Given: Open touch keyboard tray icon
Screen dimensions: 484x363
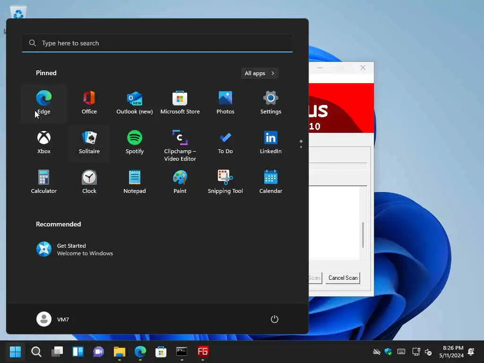Looking at the screenshot, I should (x=401, y=352).
